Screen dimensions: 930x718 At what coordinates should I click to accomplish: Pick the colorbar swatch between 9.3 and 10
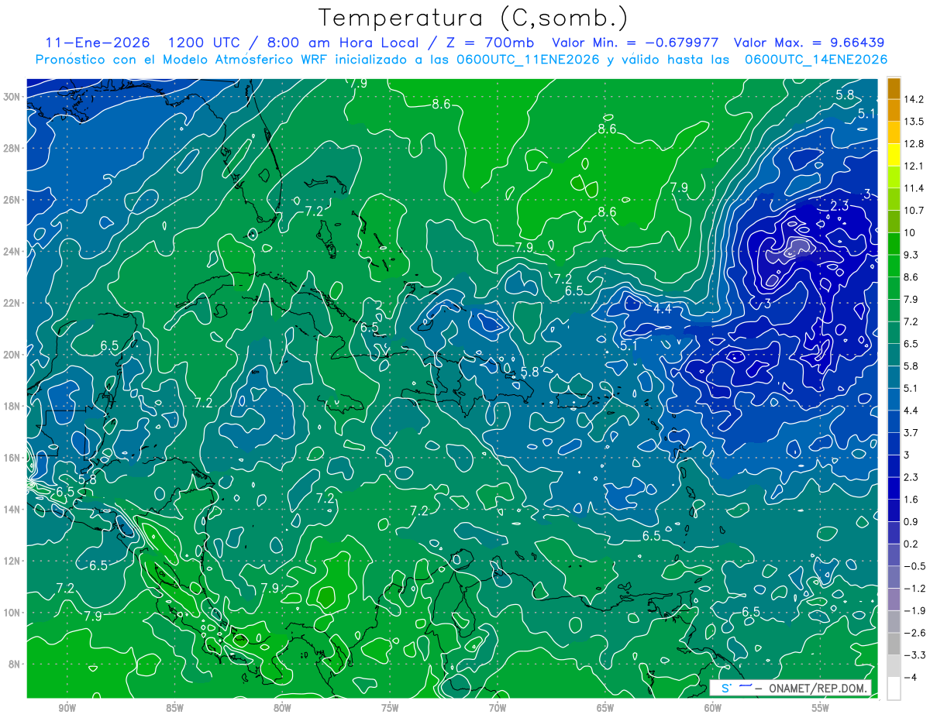tap(894, 244)
